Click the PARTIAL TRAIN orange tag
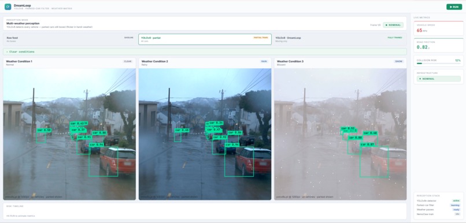This screenshot has height=223, width=466. pyautogui.click(x=261, y=38)
